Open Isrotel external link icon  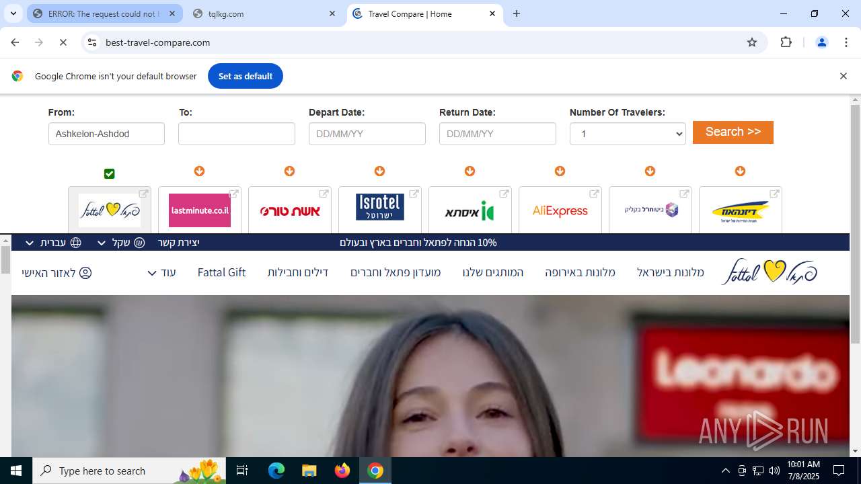[x=414, y=194]
